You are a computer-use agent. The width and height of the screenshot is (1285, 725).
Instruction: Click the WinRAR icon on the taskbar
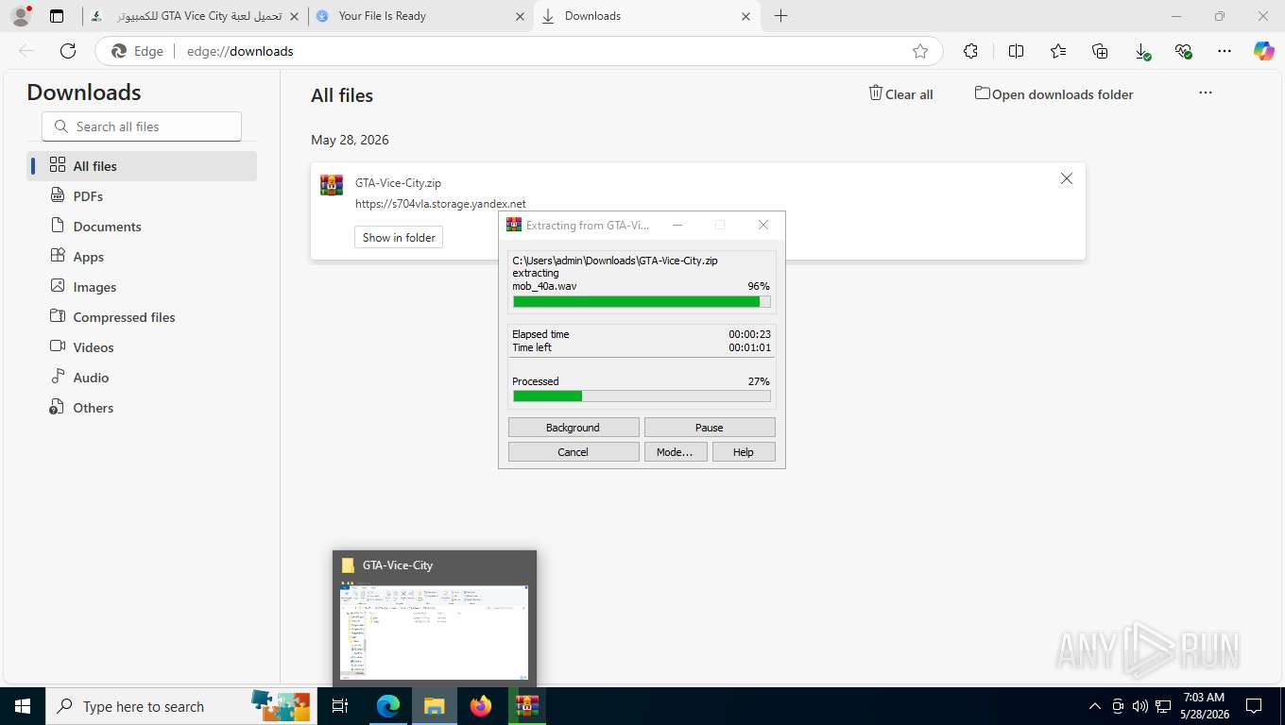pyautogui.click(x=526, y=706)
